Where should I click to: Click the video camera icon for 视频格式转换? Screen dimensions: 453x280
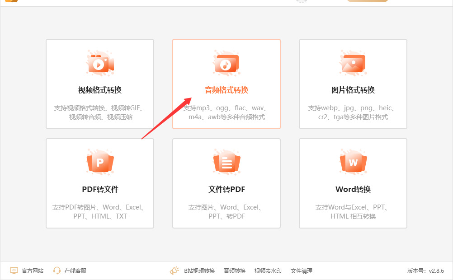click(100, 64)
